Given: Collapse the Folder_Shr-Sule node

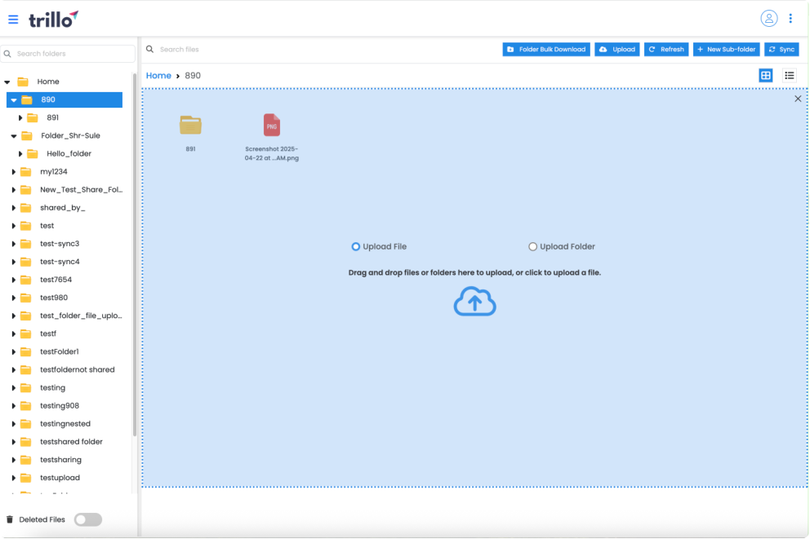Looking at the screenshot, I should pyautogui.click(x=14, y=136).
